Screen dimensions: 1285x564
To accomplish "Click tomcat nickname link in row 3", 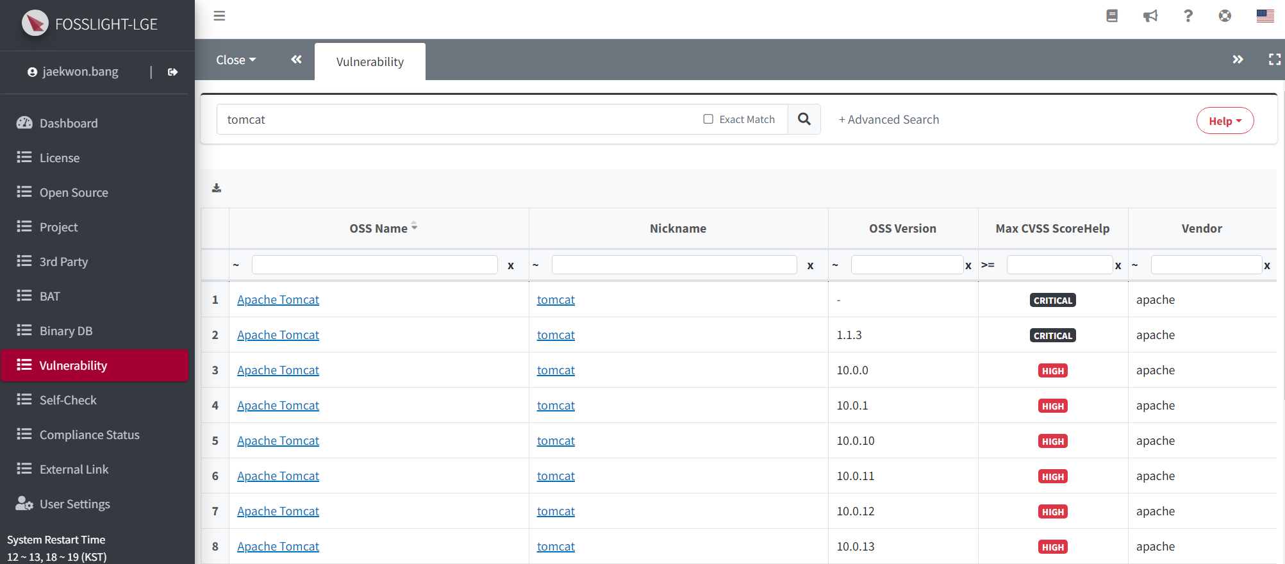I will (556, 370).
